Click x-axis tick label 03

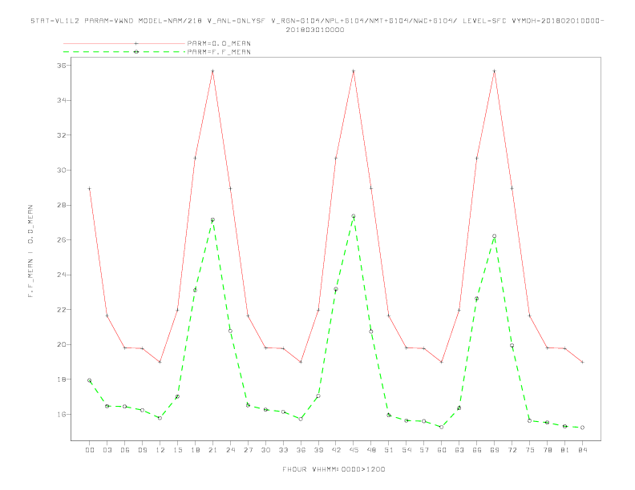107,450
